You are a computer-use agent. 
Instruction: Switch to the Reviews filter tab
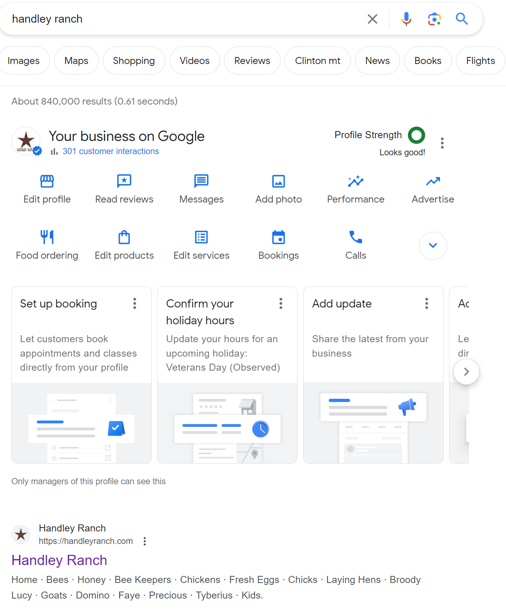pyautogui.click(x=252, y=60)
